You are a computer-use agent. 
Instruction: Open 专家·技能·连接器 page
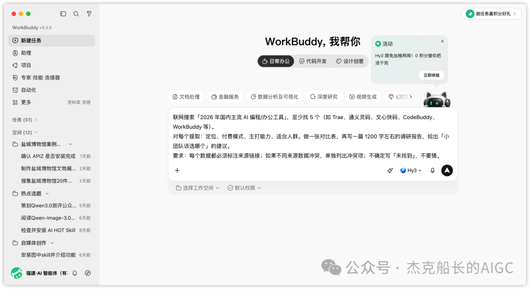click(52, 78)
